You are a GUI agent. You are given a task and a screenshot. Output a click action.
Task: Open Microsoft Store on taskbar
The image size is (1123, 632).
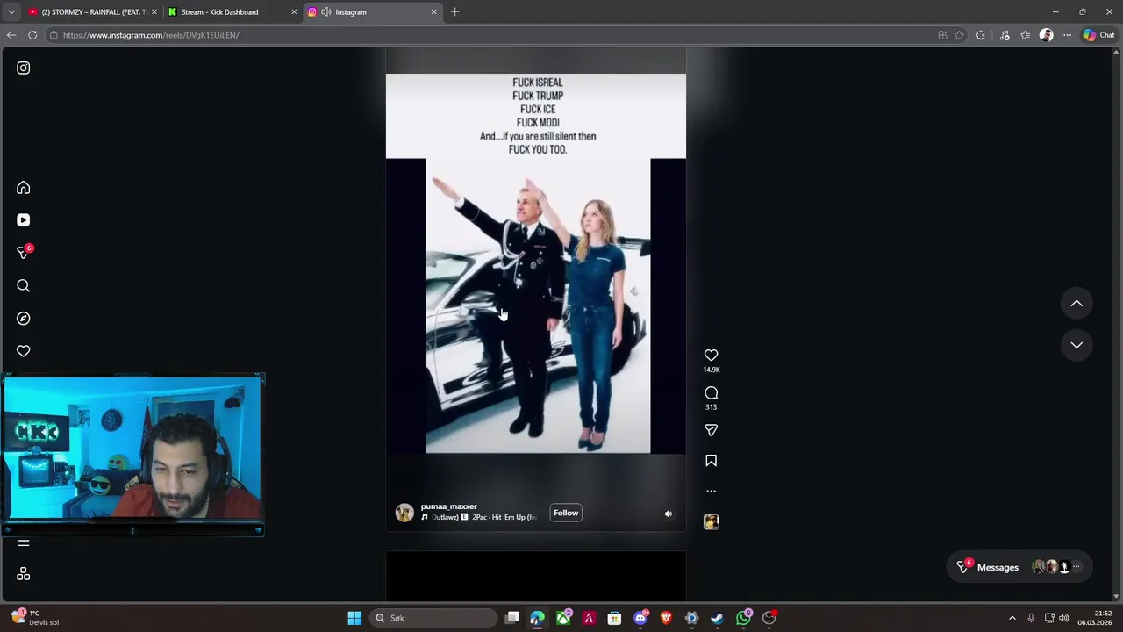614,618
